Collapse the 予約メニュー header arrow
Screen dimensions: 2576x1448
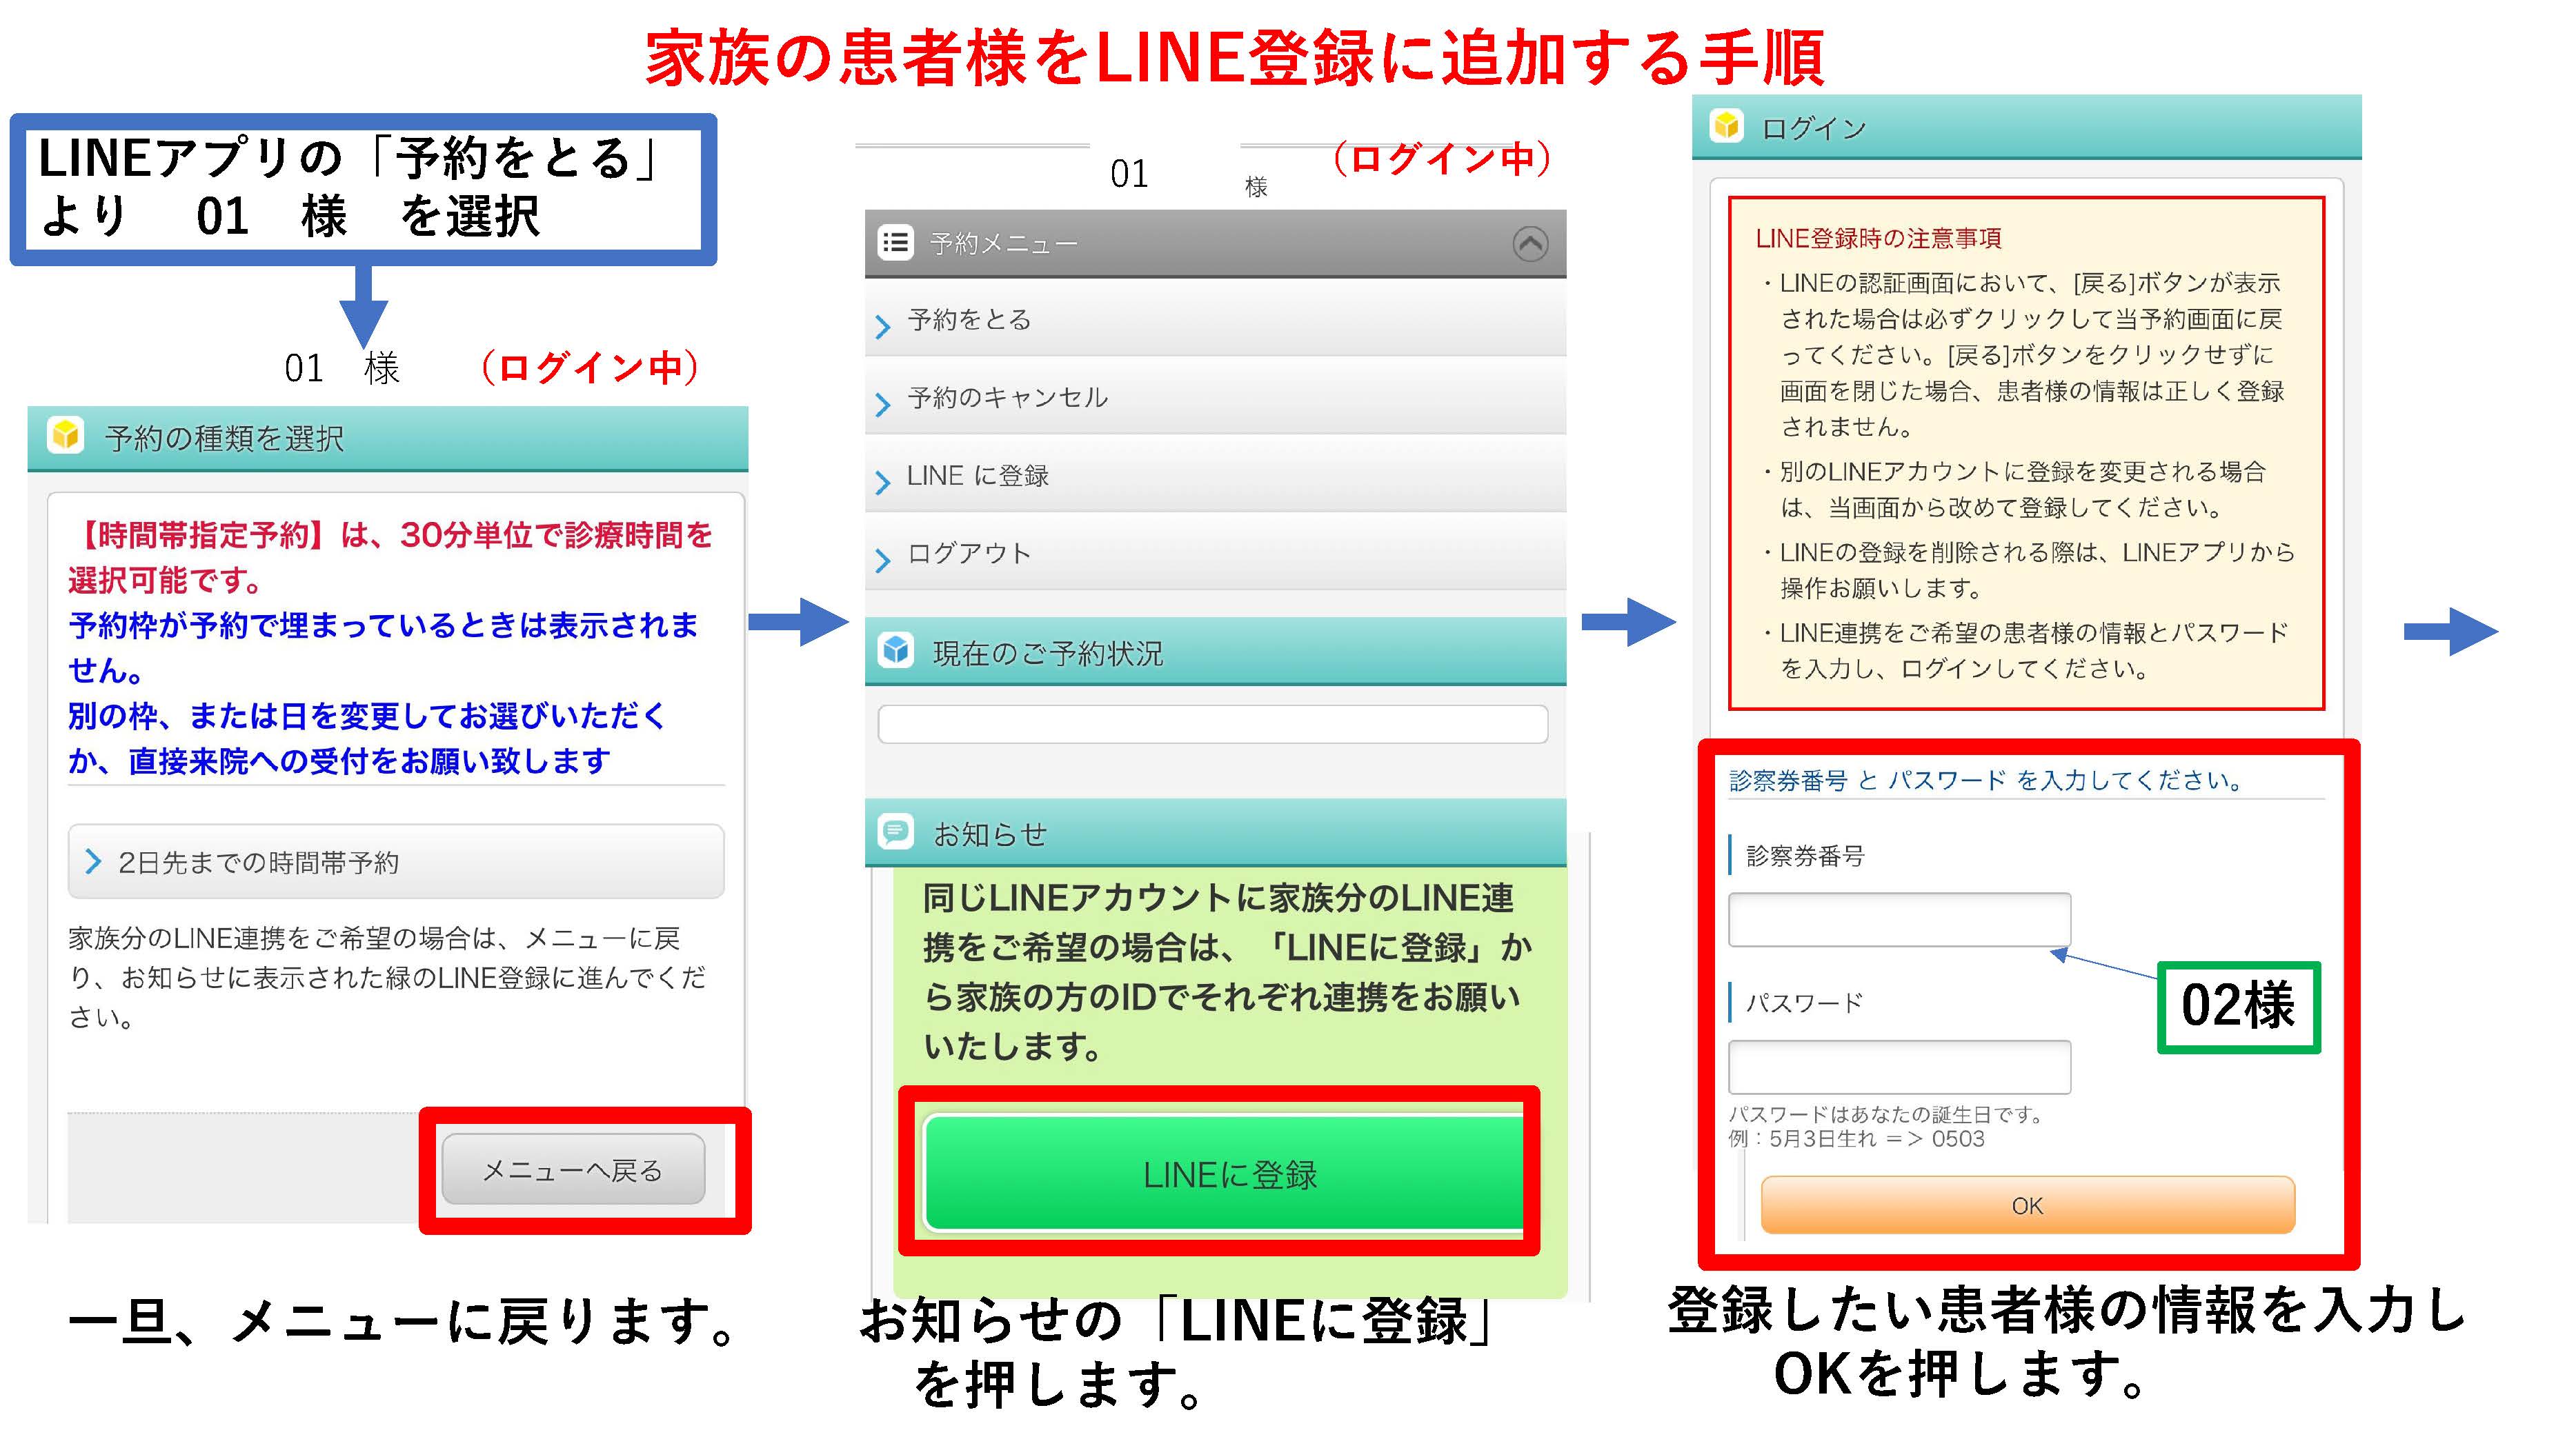(1530, 243)
